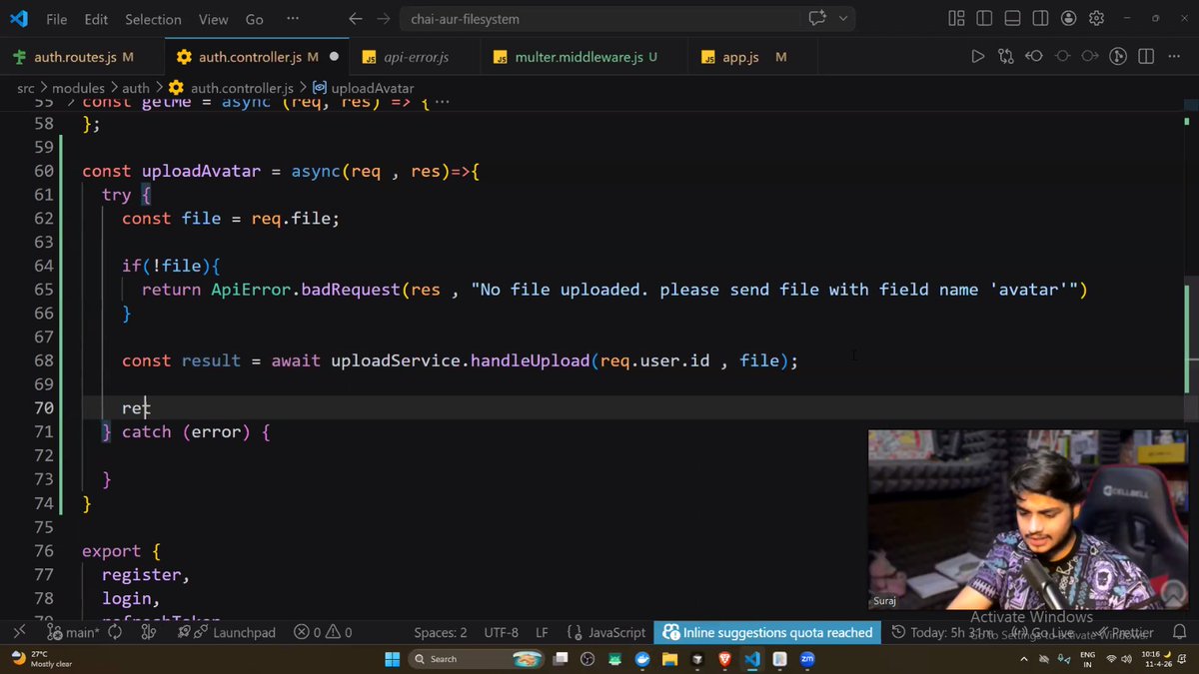This screenshot has height=674, width=1199.
Task: Open File Explorer from the taskbar
Action: [669, 659]
